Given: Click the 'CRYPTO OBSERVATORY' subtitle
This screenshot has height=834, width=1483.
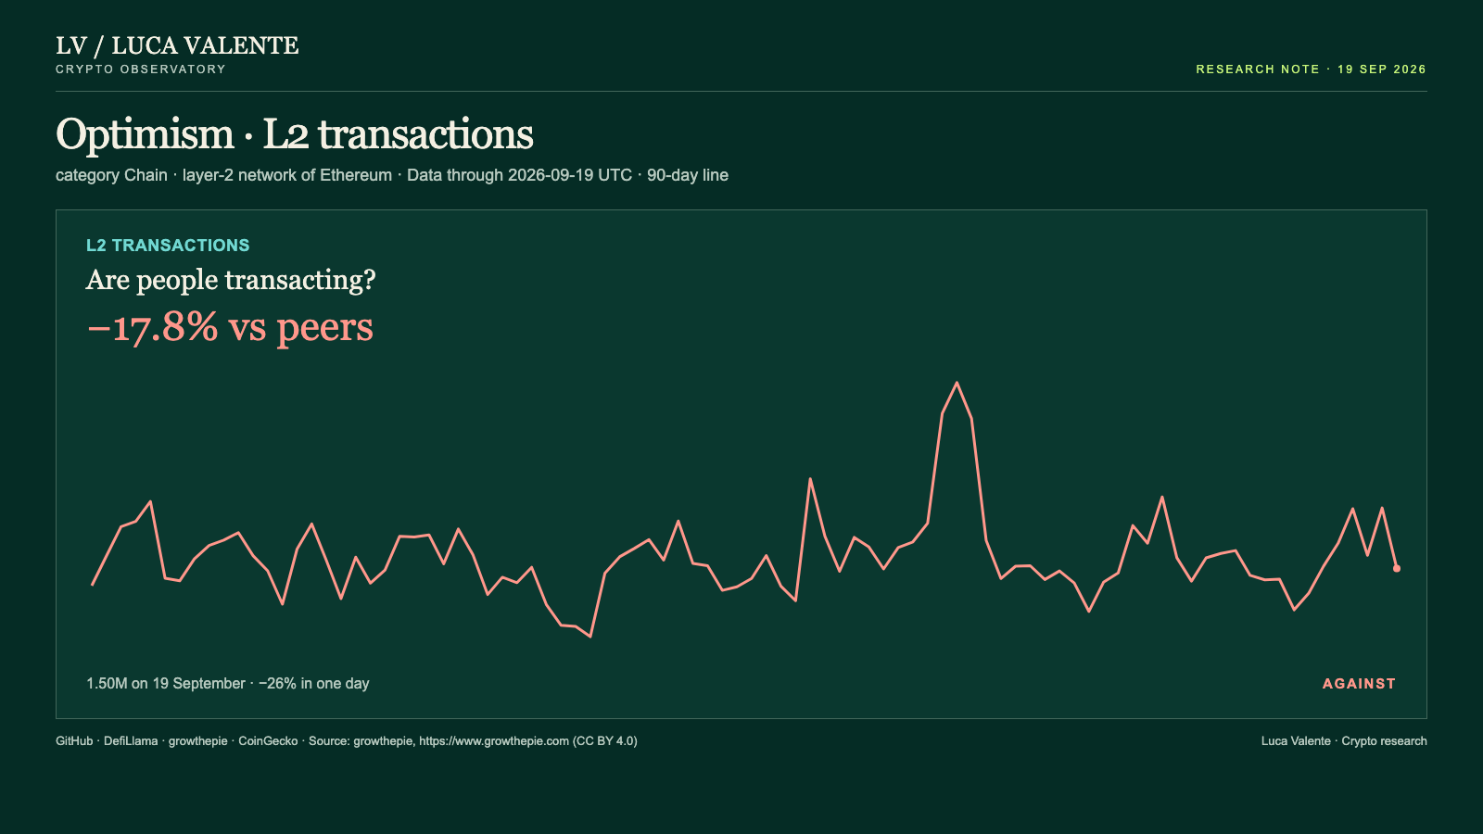Looking at the screenshot, I should tap(141, 69).
